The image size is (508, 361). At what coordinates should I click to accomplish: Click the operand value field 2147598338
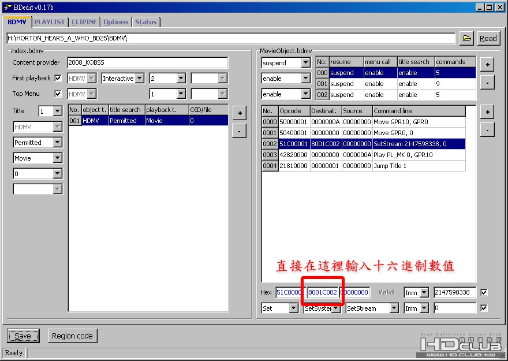pyautogui.click(x=455, y=292)
